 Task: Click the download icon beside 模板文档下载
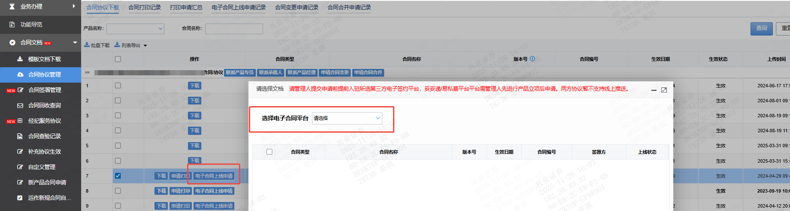[20, 59]
